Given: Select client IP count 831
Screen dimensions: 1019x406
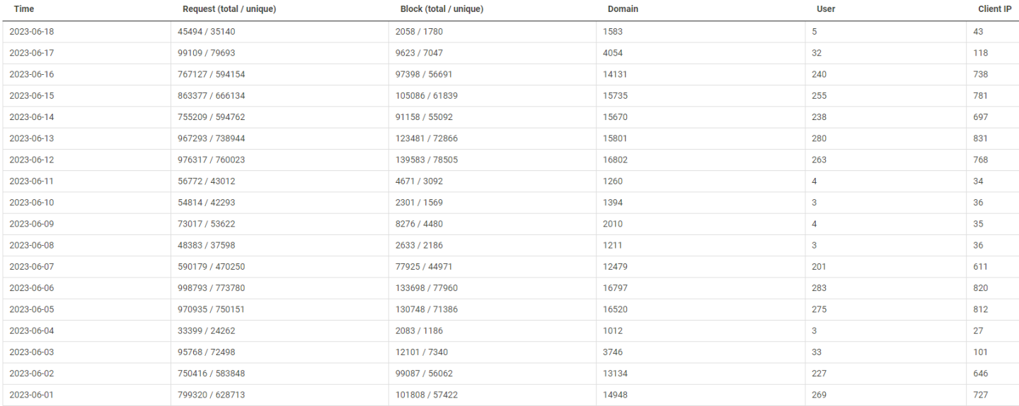Looking at the screenshot, I should point(981,138).
